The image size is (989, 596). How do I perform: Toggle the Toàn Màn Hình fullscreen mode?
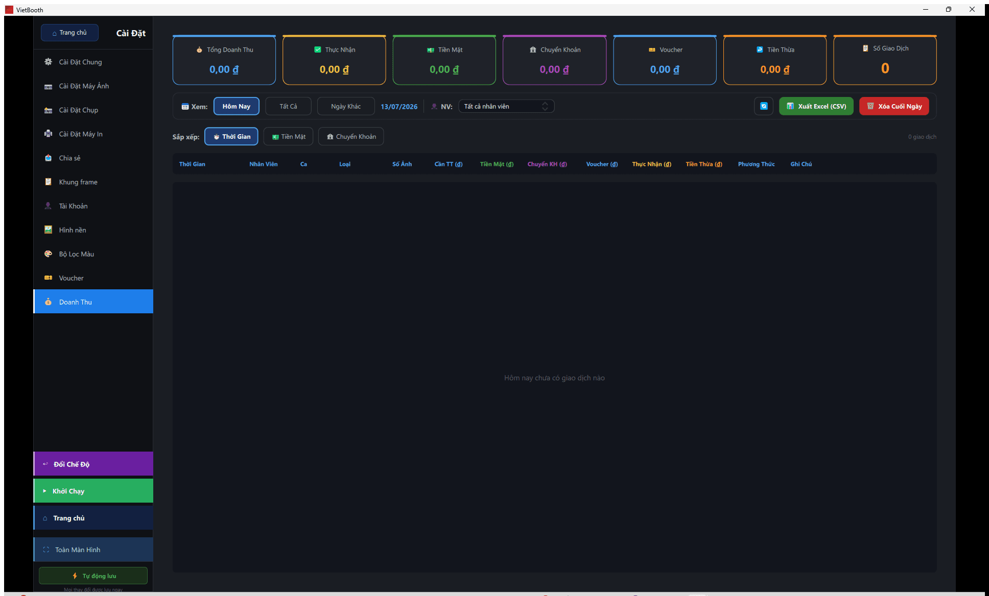(93, 550)
